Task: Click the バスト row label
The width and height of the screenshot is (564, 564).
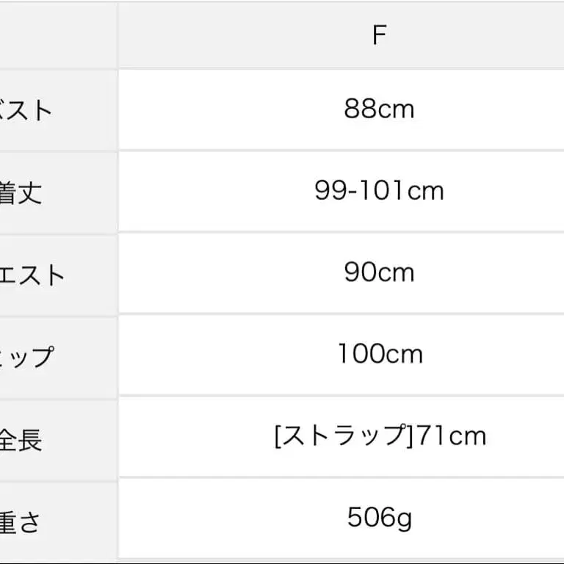Action: pos(26,111)
